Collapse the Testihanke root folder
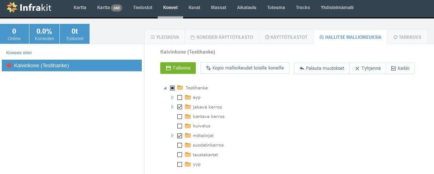The width and height of the screenshot is (434, 174). [165, 88]
